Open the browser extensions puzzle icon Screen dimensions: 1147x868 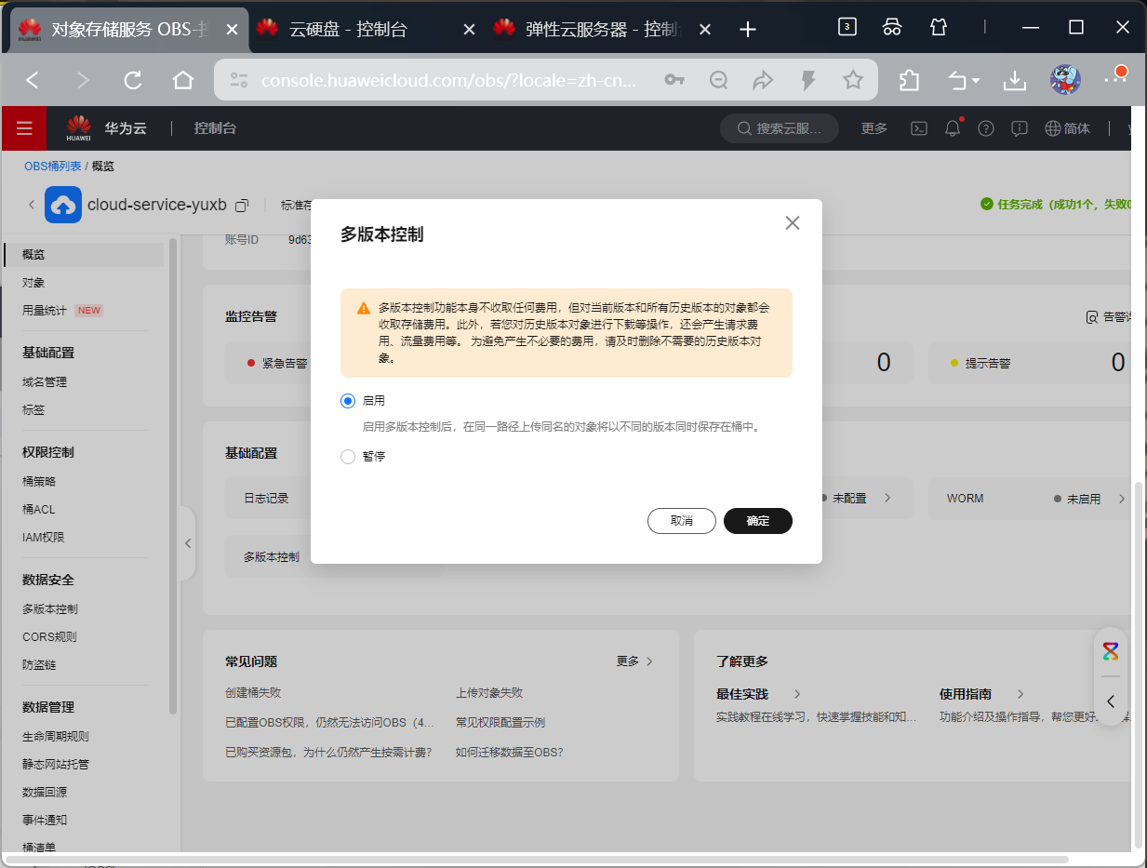909,81
